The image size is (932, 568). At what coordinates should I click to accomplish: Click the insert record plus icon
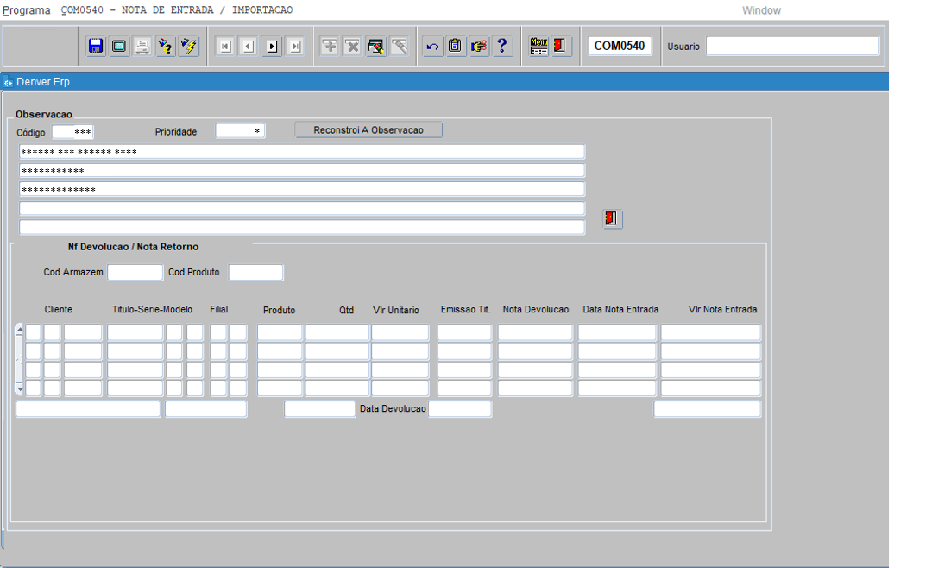[x=330, y=47]
